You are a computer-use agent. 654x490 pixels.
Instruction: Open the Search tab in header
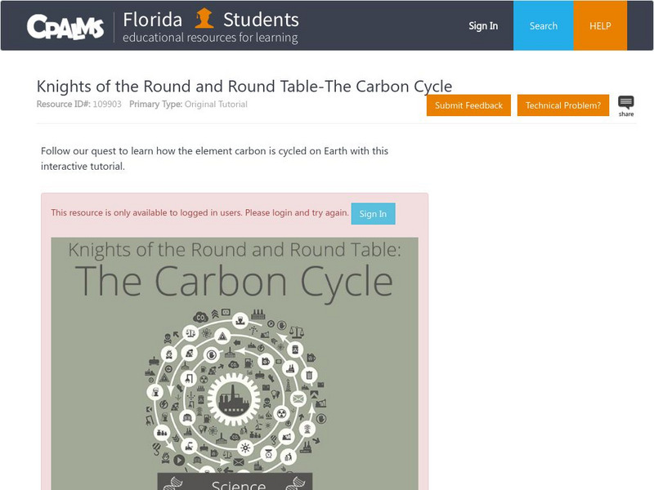click(x=543, y=26)
